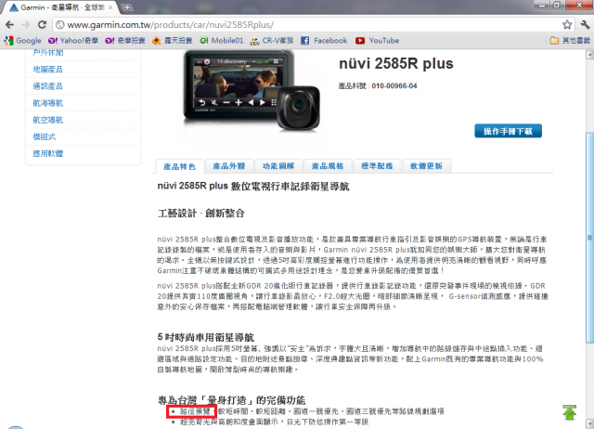
Task: Open the Yahoo!奇摩 bookmark
Action: pos(73,41)
